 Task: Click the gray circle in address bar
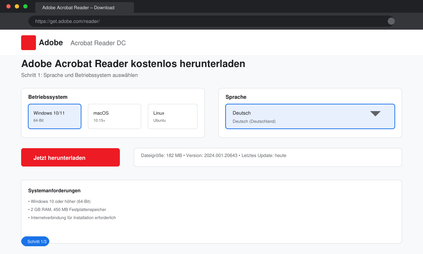391,21
